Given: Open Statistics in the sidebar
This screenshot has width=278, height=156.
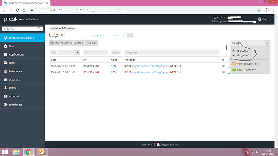Looking at the screenshot, I should [x=22, y=79].
